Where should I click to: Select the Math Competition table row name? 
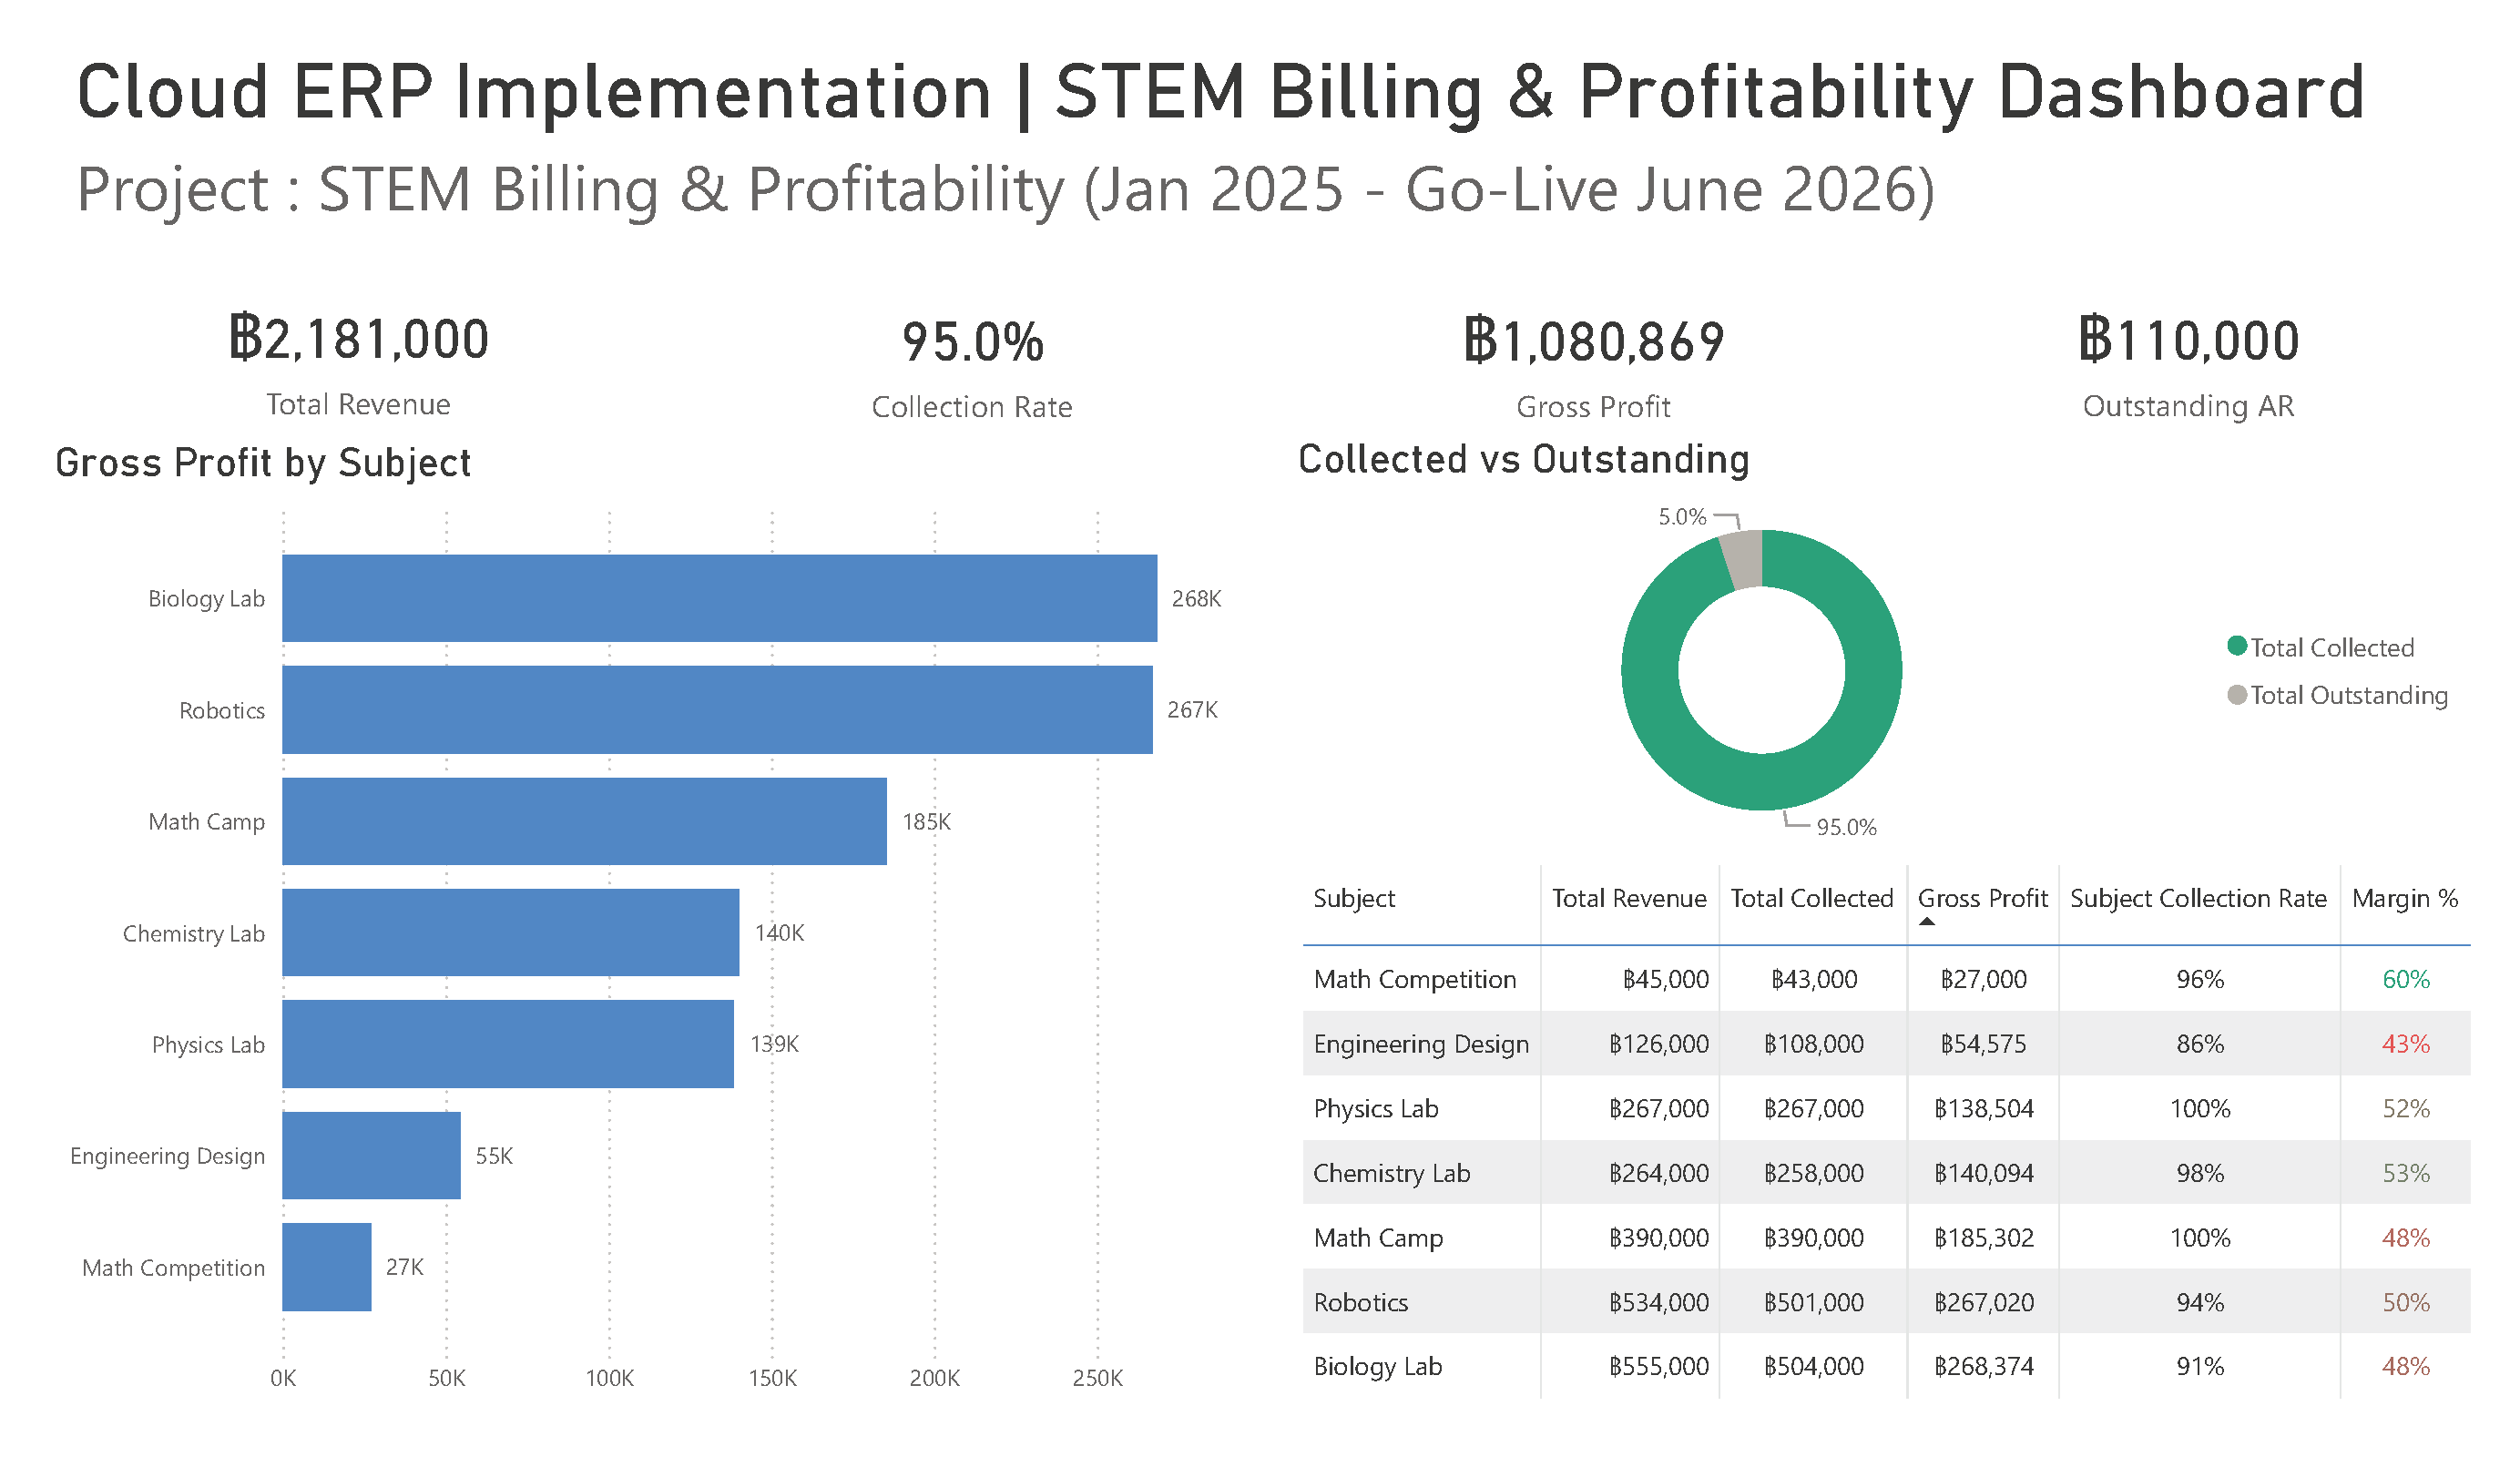point(1414,979)
